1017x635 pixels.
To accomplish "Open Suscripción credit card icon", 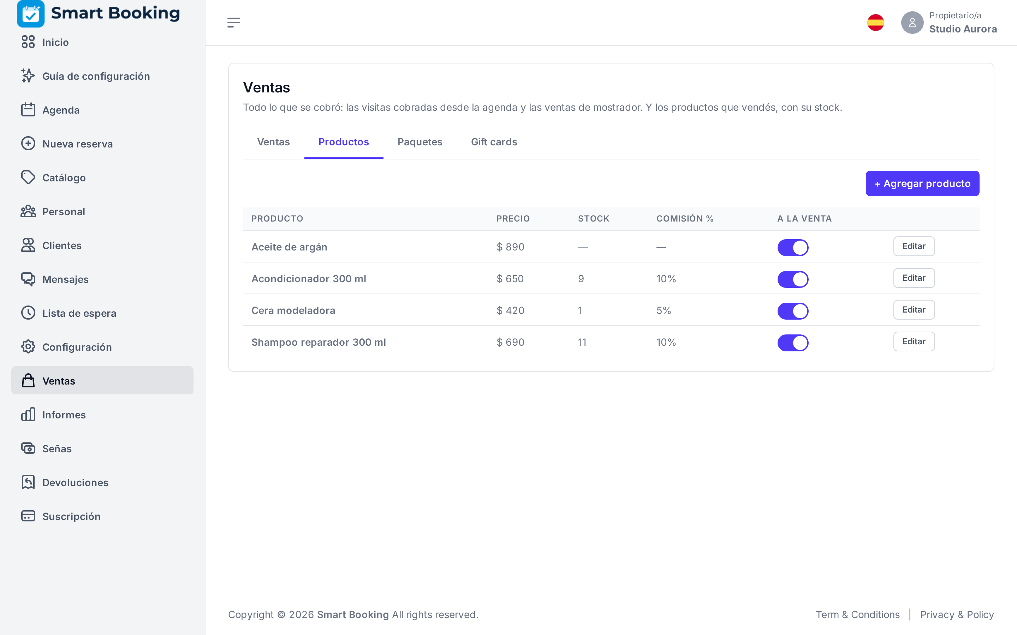I will click(x=28, y=516).
